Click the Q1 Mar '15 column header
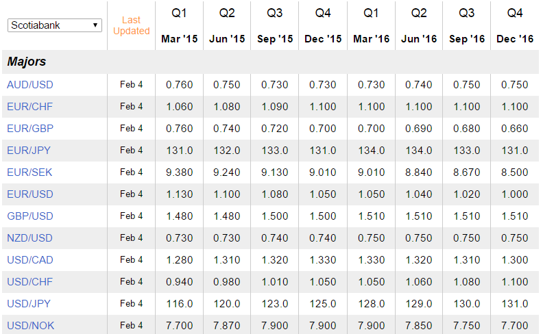543x334 pixels. [x=180, y=26]
